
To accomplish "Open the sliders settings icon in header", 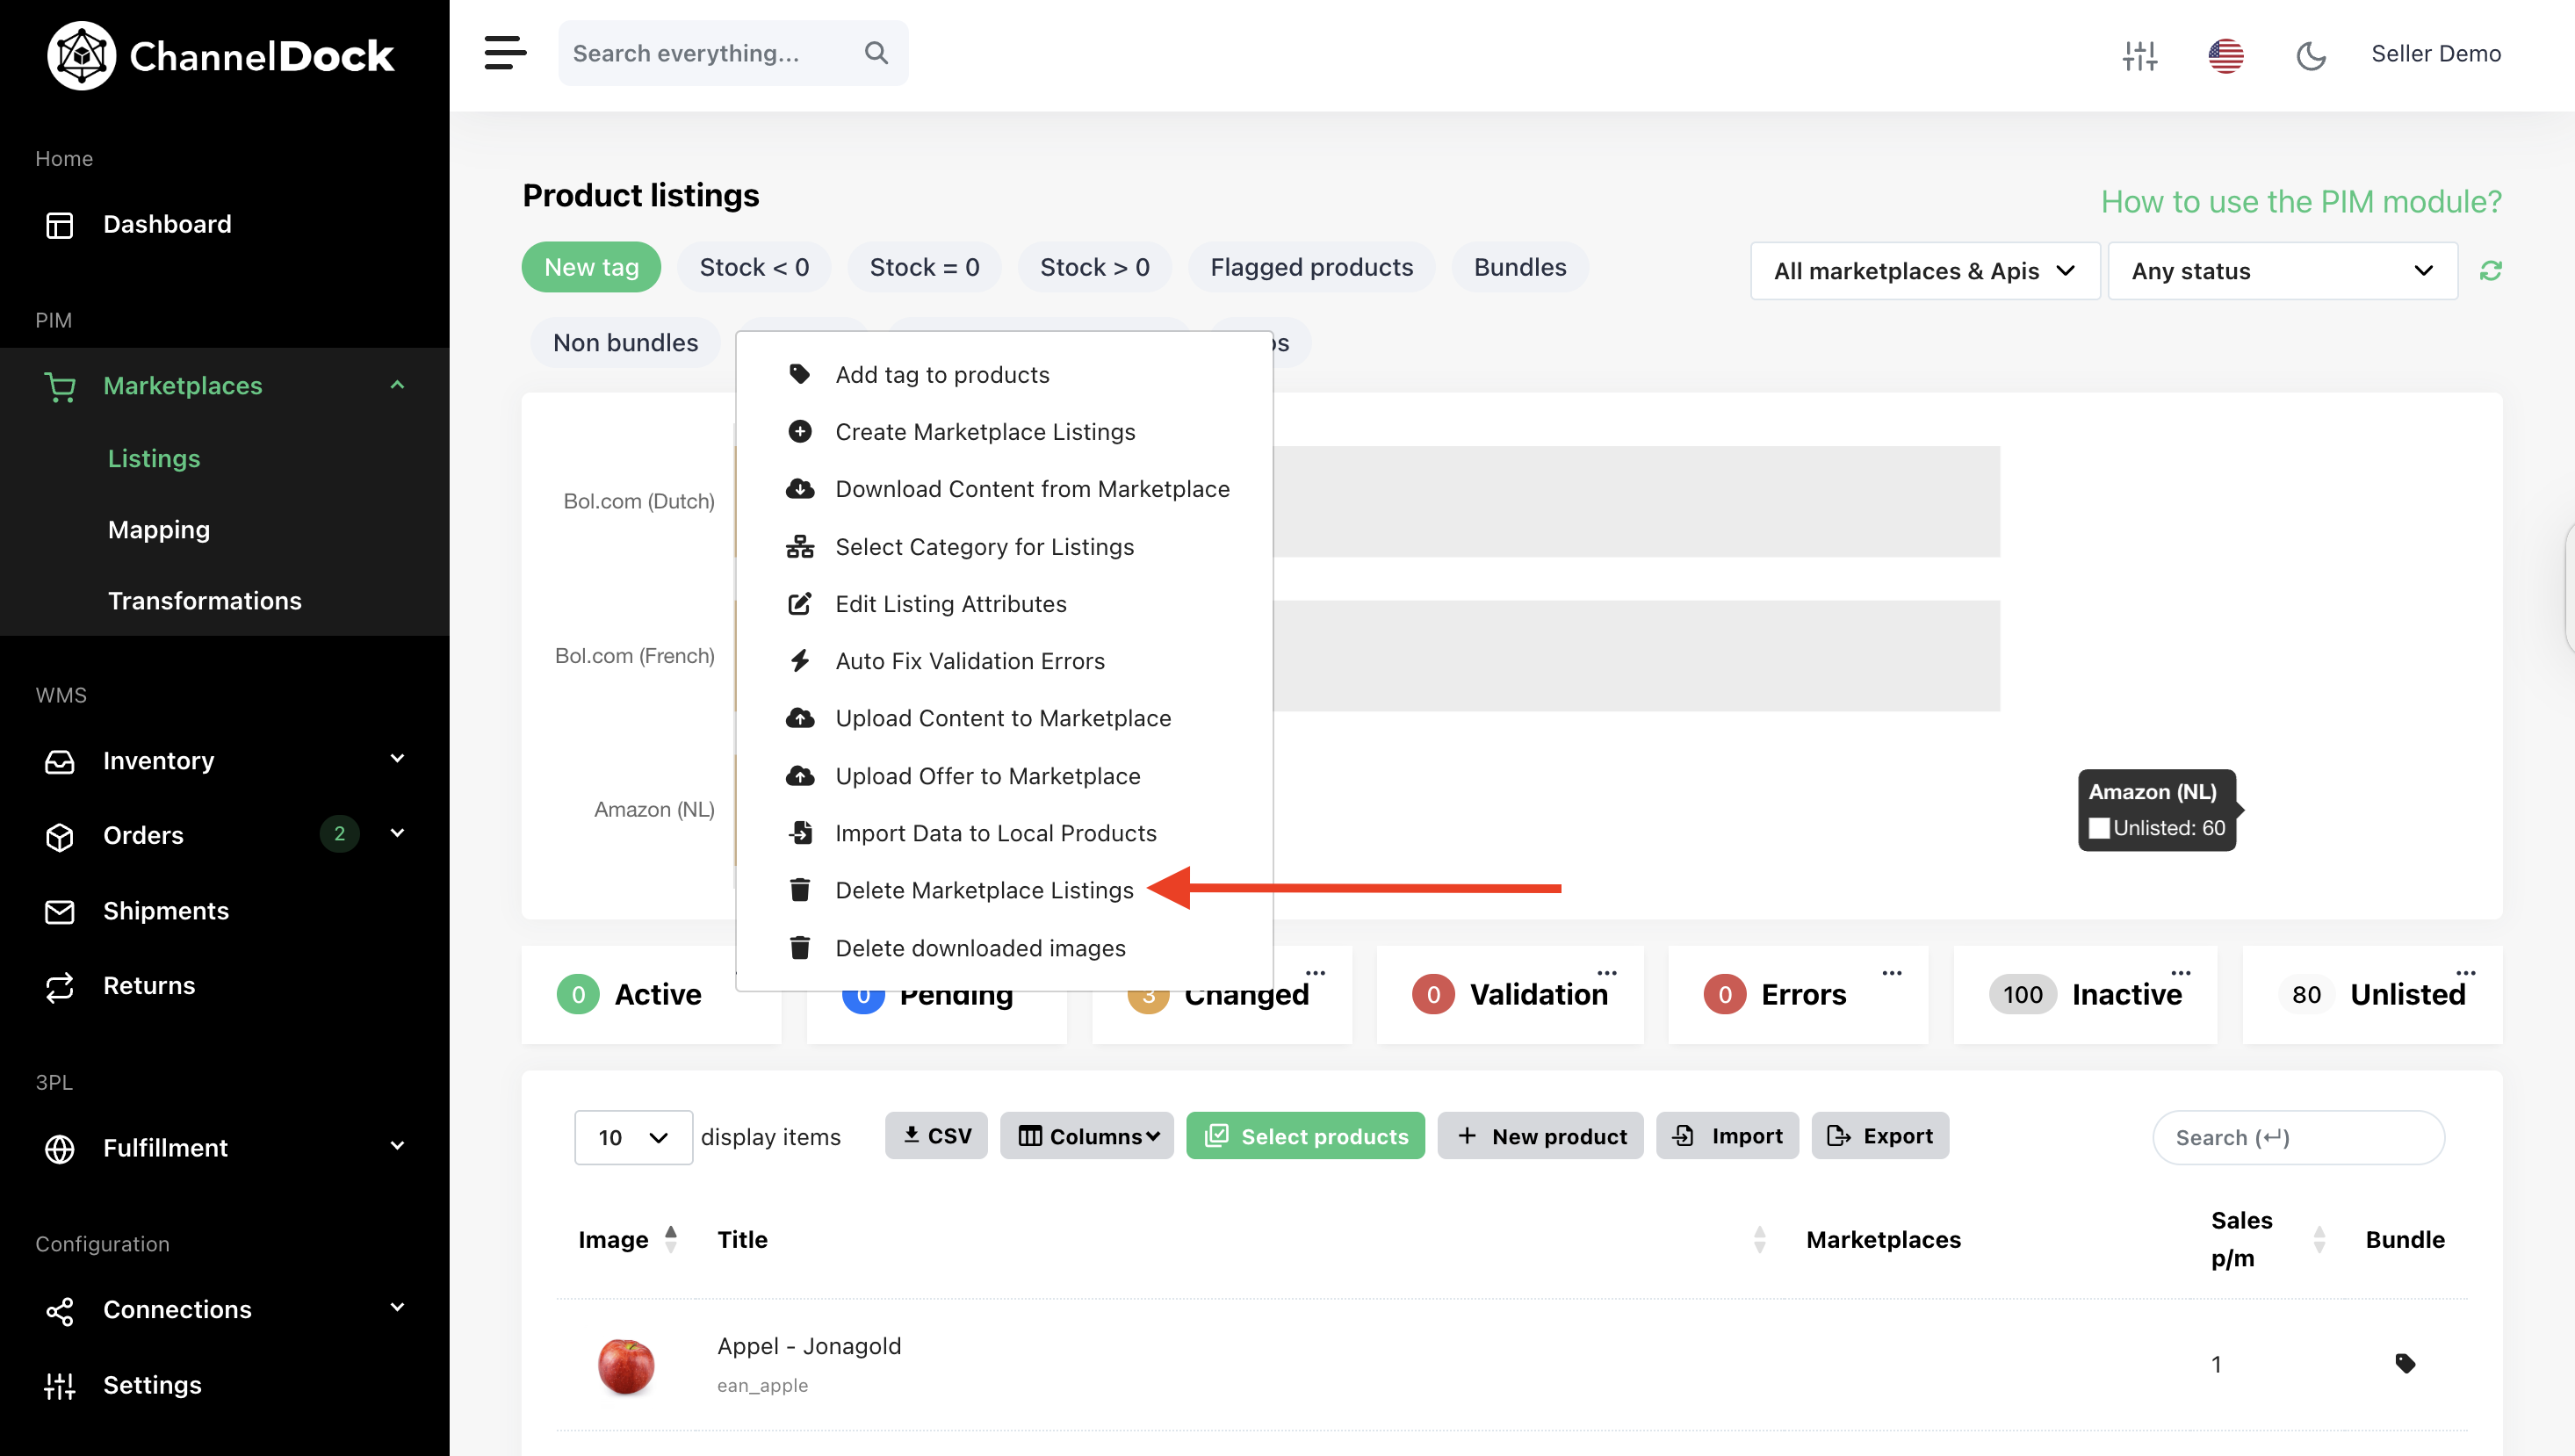I will [2140, 55].
